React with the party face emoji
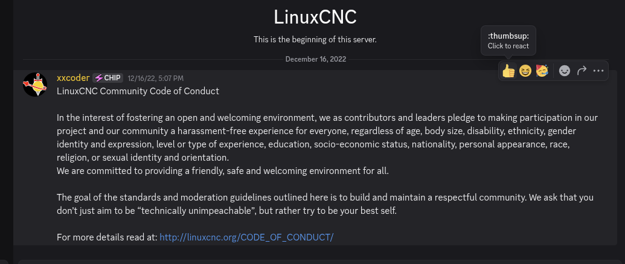625x264 pixels. (542, 71)
